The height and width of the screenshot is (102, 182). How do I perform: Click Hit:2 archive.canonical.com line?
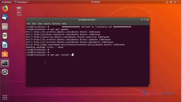click(x=63, y=35)
